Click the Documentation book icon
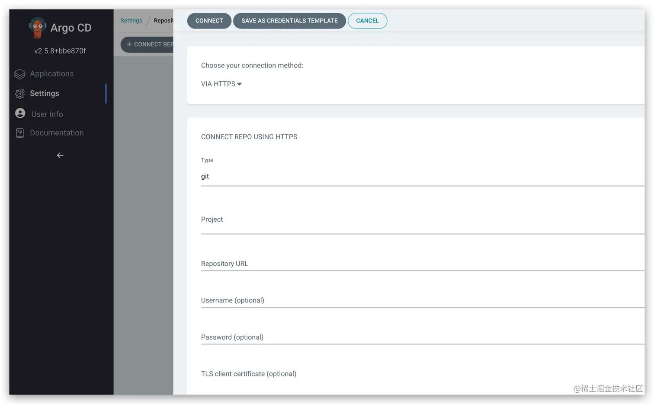654x404 pixels. coord(20,133)
